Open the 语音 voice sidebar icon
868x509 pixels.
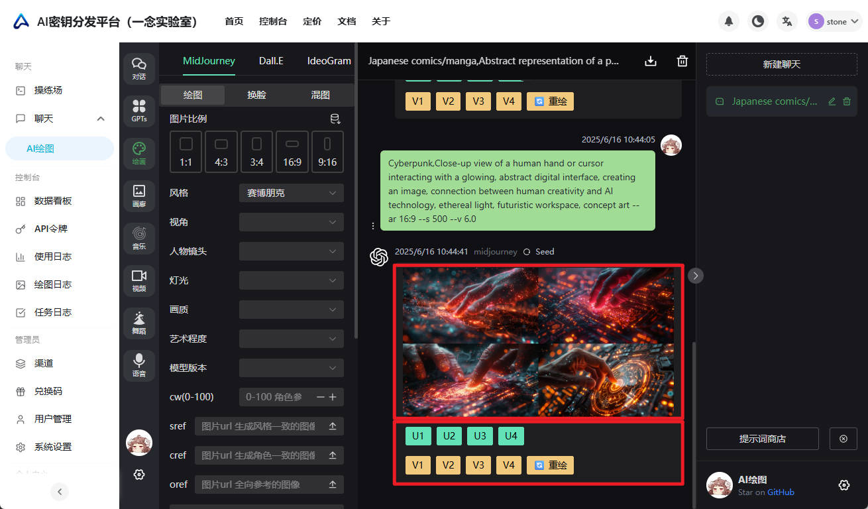coord(139,365)
